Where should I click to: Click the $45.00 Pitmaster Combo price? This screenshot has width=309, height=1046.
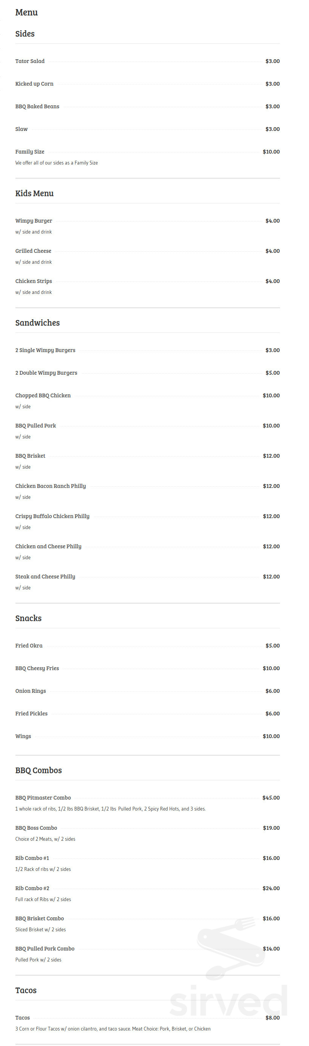click(x=271, y=798)
